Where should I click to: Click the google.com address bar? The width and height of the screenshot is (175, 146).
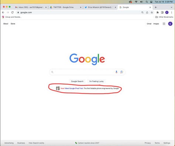point(79,13)
